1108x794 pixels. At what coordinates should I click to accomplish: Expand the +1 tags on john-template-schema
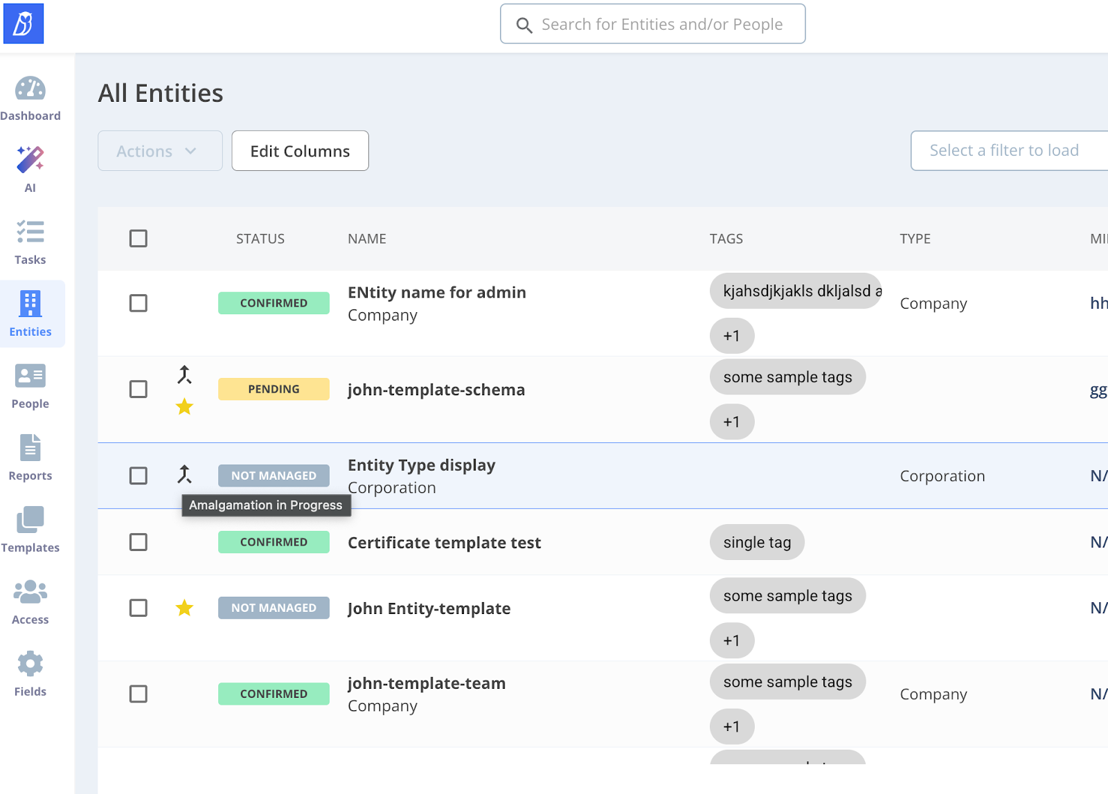(x=731, y=422)
